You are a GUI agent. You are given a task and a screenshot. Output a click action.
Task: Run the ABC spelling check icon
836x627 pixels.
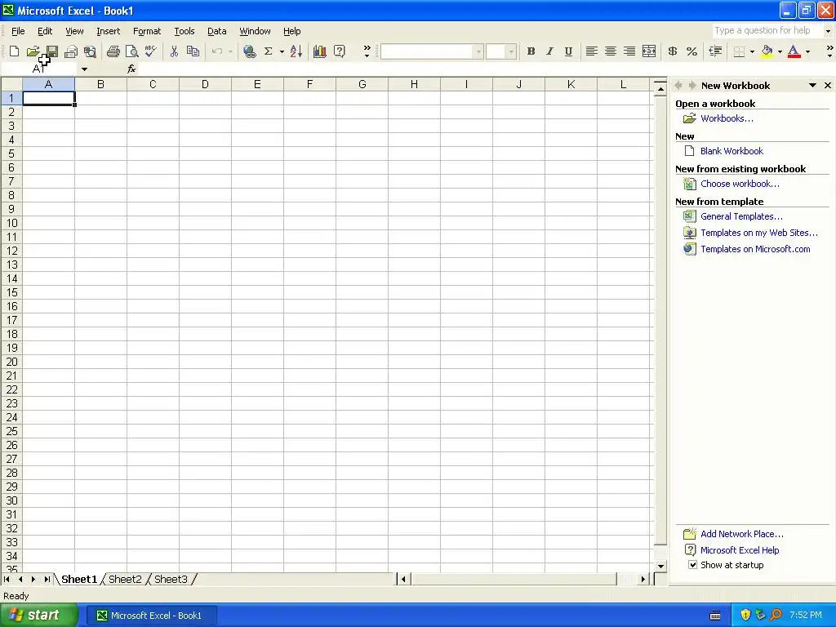point(151,51)
